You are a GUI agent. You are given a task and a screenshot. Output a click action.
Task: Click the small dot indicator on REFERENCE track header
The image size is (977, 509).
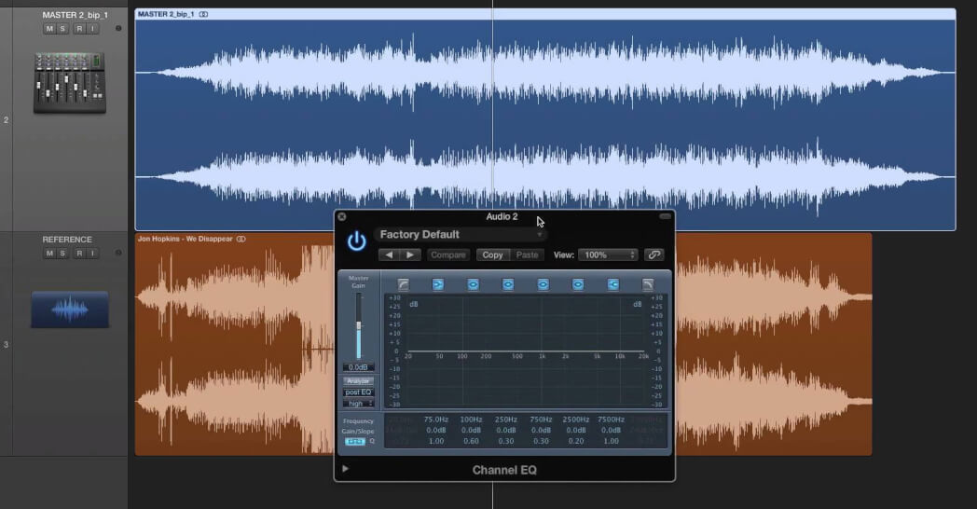118,254
